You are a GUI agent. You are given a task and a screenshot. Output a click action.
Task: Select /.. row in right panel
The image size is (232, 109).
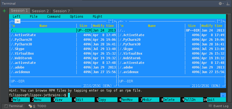point(172,30)
